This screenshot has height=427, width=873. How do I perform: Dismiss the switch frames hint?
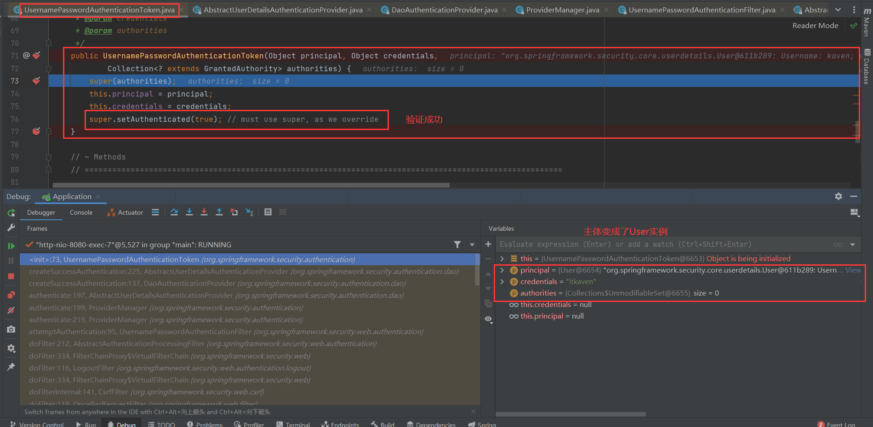pyautogui.click(x=474, y=411)
